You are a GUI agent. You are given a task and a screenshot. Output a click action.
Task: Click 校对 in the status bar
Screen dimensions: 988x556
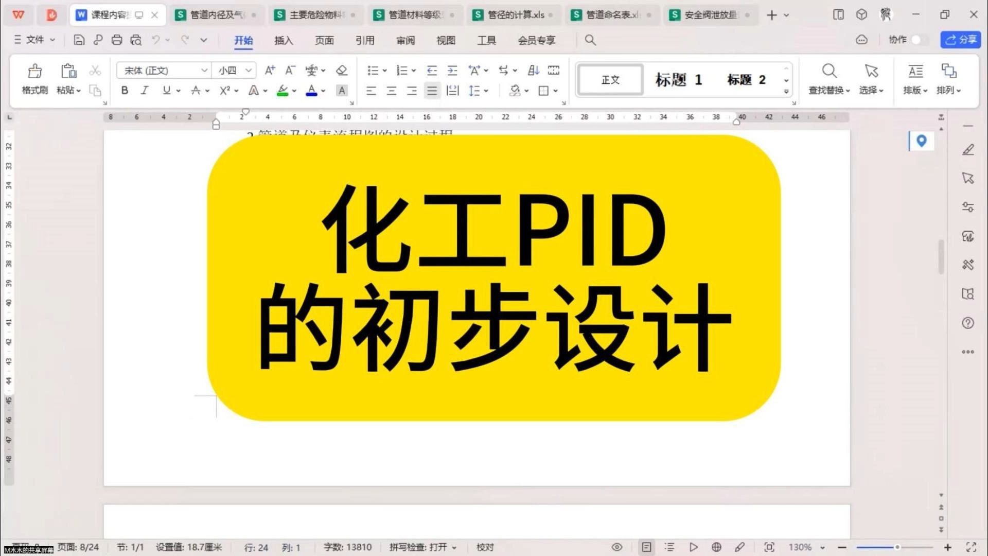point(485,547)
